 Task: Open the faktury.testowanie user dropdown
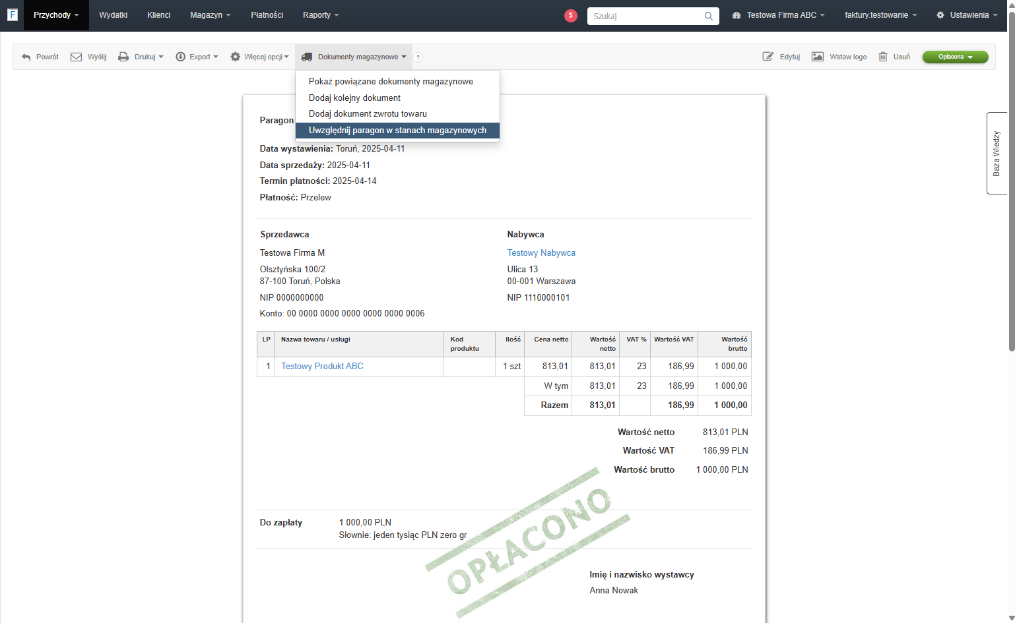pos(881,15)
